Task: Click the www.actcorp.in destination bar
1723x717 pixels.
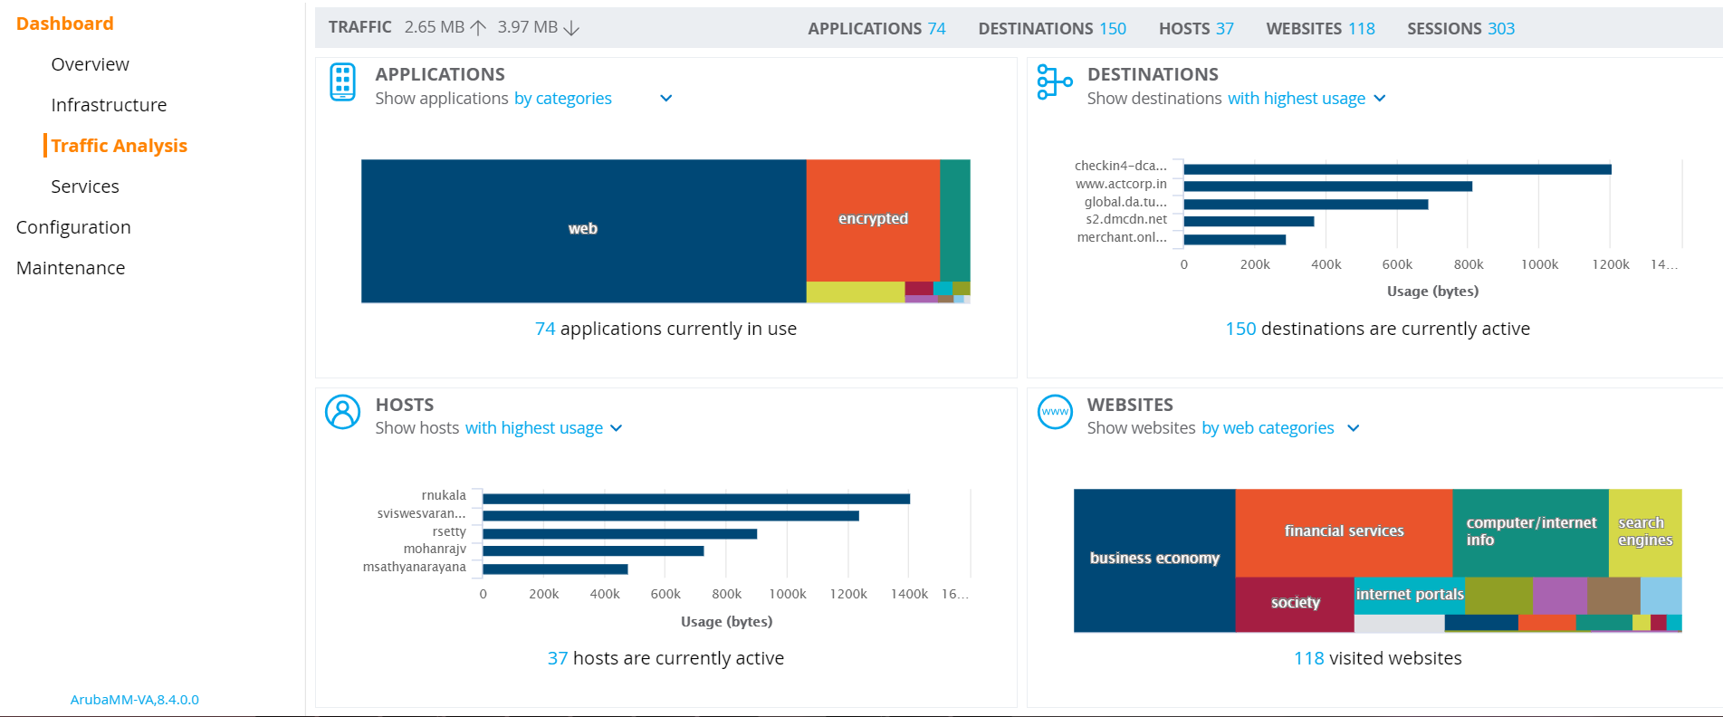Action: click(x=1327, y=186)
